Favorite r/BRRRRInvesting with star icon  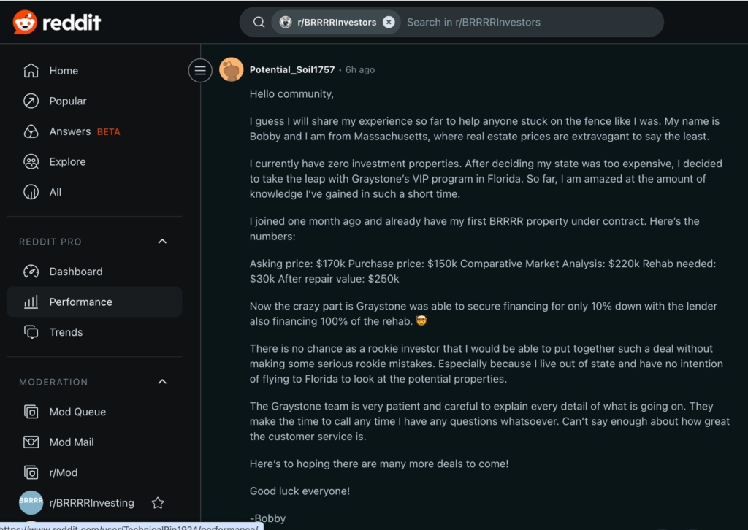[157, 502]
